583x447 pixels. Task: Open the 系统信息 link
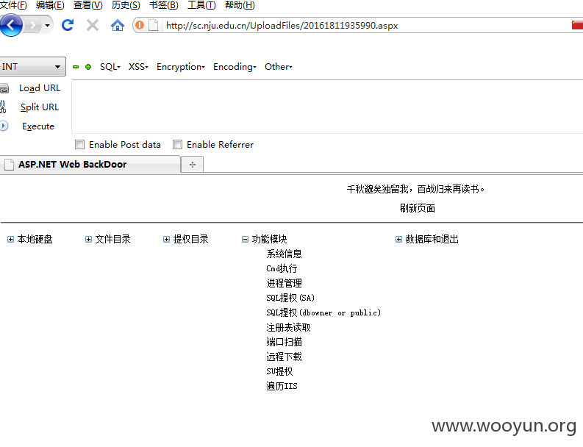click(x=284, y=254)
